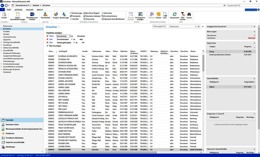Select Kontakte in the navigation pane
The image size is (260, 157).
pyautogui.click(x=6, y=31)
